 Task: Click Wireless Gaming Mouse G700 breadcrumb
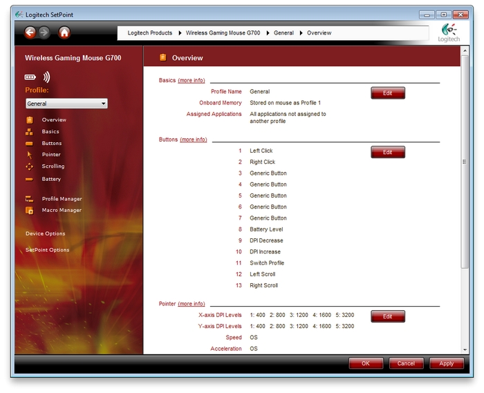(223, 33)
